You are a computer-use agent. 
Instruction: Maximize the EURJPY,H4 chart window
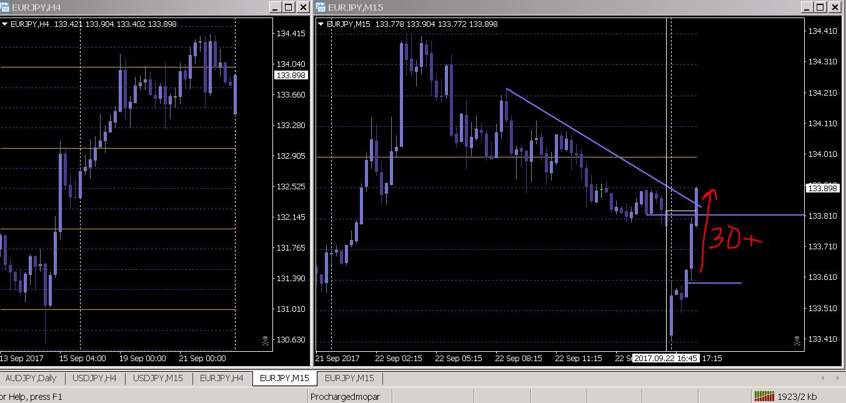[288, 7]
